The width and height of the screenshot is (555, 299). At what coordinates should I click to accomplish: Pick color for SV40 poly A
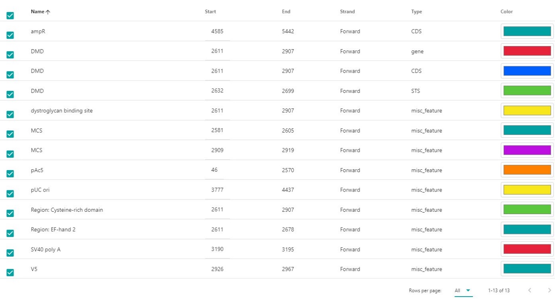527,249
